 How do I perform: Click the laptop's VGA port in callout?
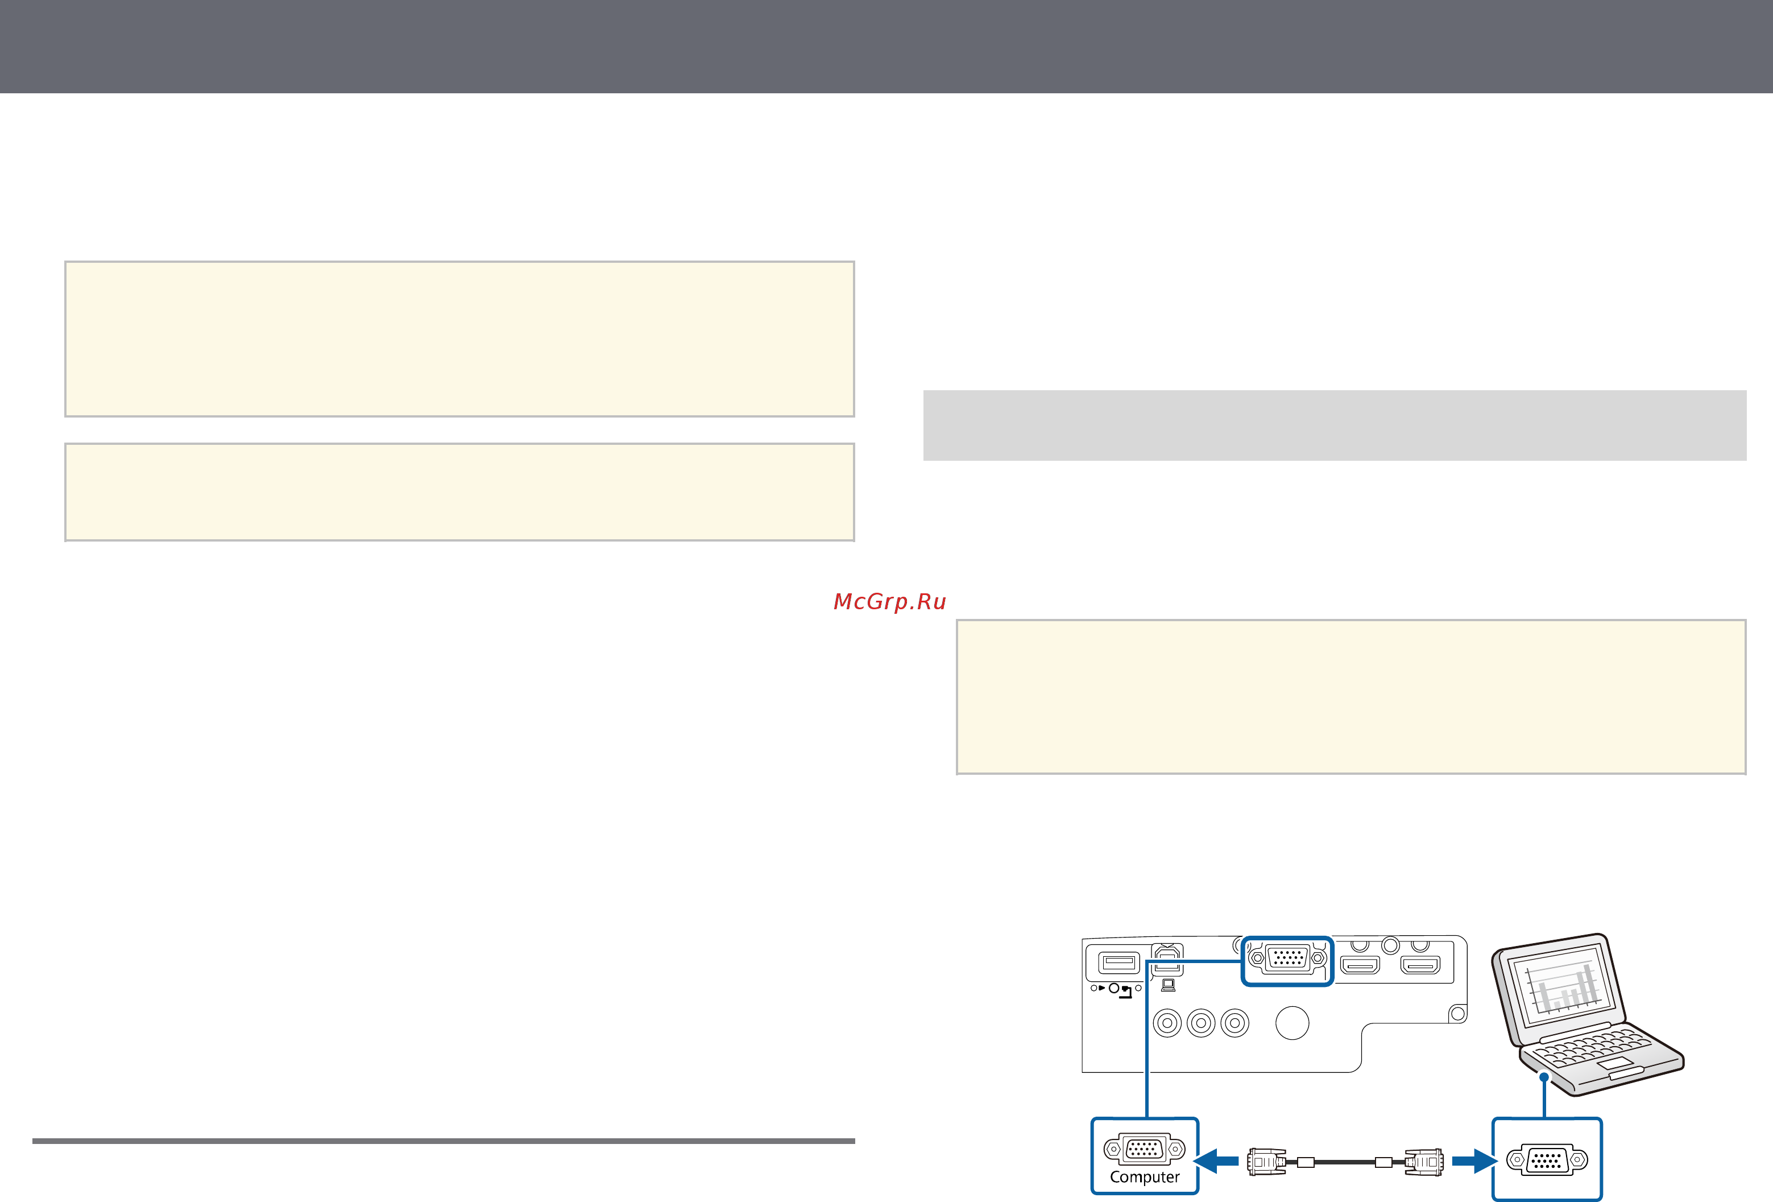click(1547, 1160)
